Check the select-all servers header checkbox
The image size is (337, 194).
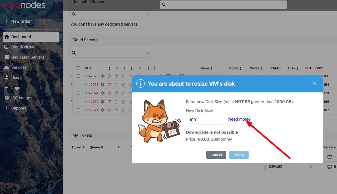[78, 68]
